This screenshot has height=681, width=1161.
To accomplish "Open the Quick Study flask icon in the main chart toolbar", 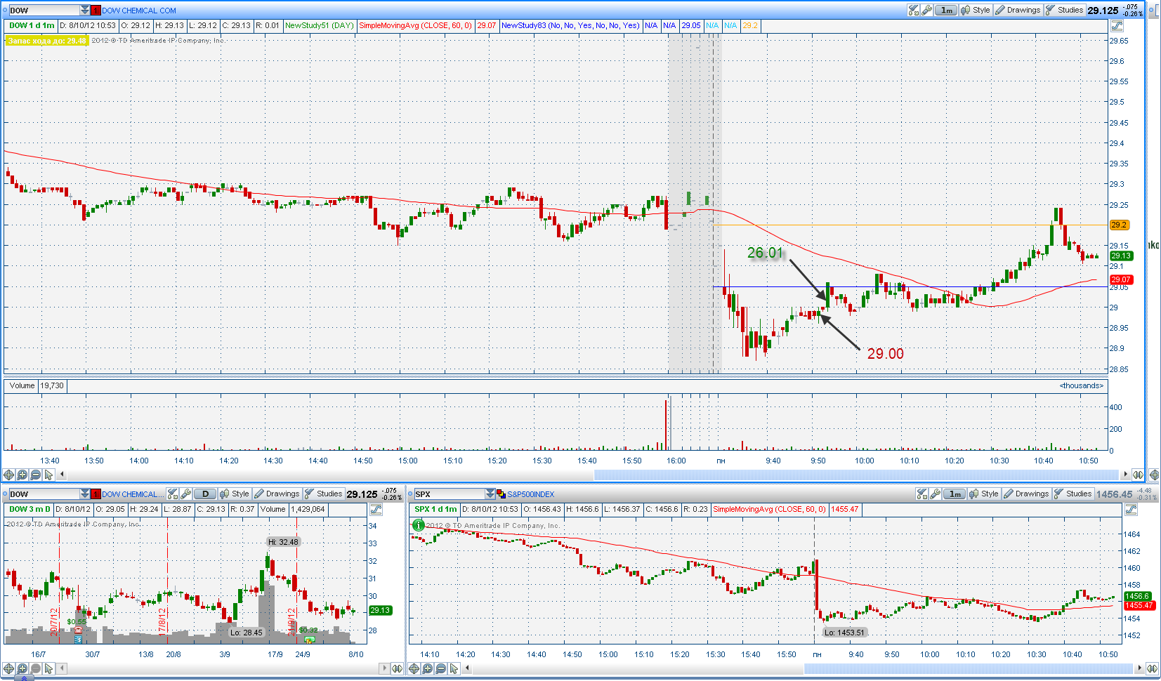I will point(913,10).
